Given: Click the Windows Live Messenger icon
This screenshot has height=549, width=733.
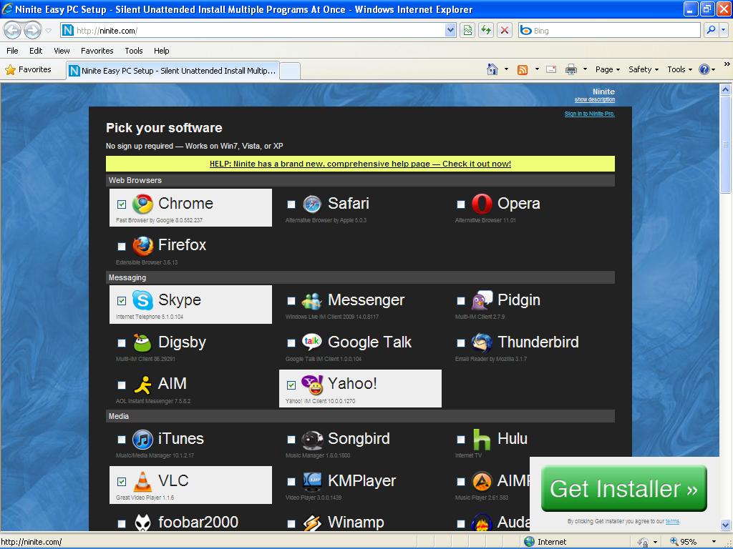Looking at the screenshot, I should (x=312, y=301).
